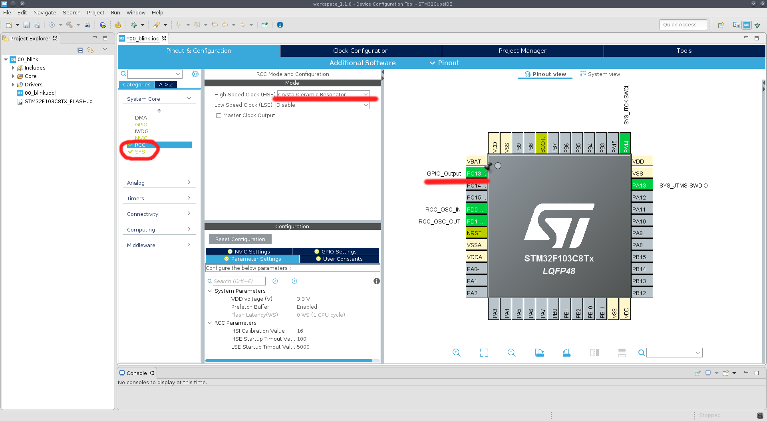Image resolution: width=767 pixels, height=421 pixels.
Task: Zoom in on the pinout view
Action: click(x=457, y=353)
